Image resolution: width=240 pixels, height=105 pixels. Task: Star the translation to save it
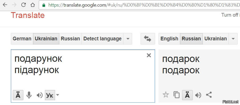166,95
